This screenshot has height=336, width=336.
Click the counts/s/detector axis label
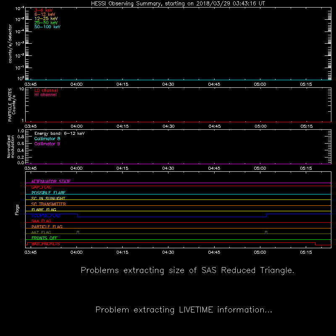(10, 44)
